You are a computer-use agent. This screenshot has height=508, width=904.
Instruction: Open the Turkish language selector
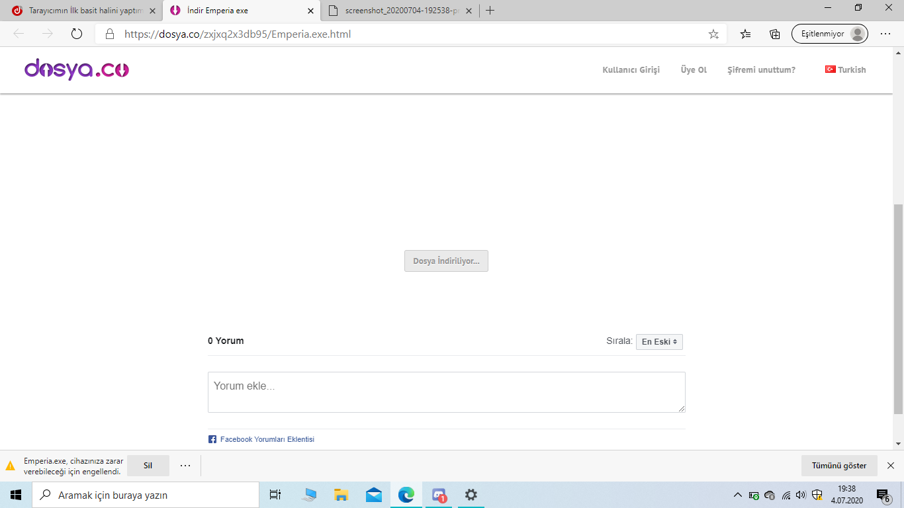(x=845, y=70)
